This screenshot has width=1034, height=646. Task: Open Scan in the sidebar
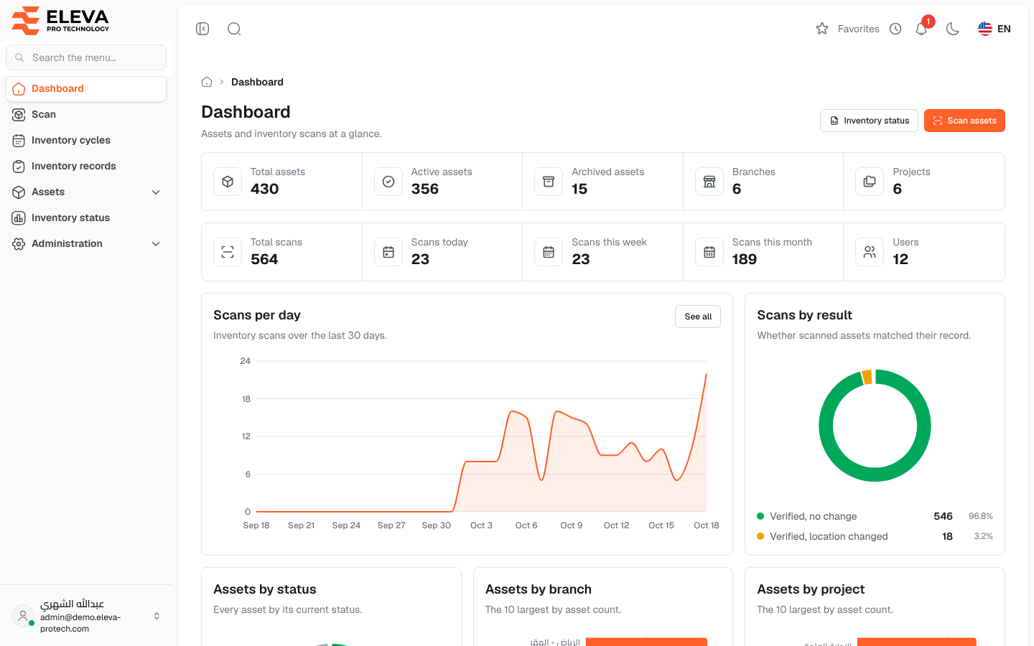86,114
